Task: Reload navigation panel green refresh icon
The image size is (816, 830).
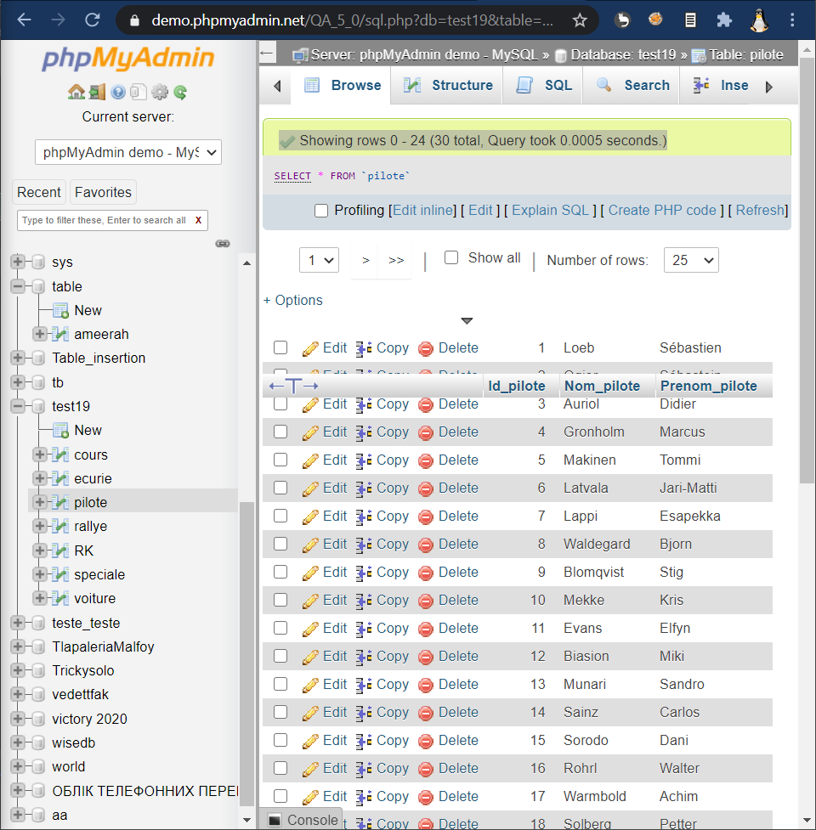Action: pyautogui.click(x=180, y=92)
